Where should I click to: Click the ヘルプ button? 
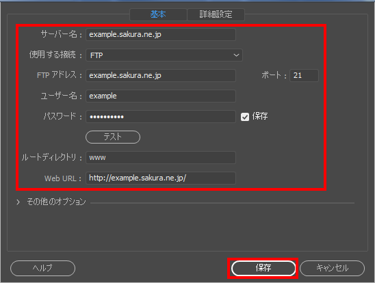[x=43, y=268]
